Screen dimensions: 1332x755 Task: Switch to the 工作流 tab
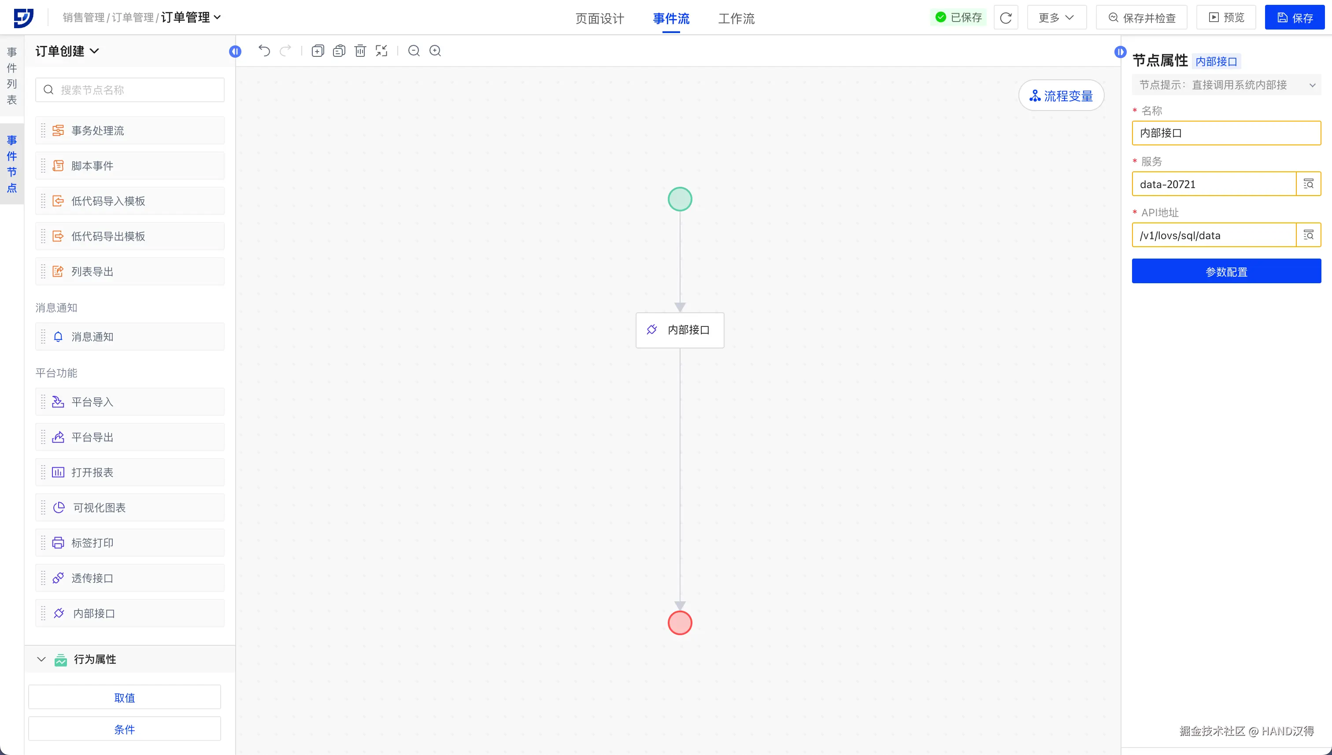(x=736, y=19)
